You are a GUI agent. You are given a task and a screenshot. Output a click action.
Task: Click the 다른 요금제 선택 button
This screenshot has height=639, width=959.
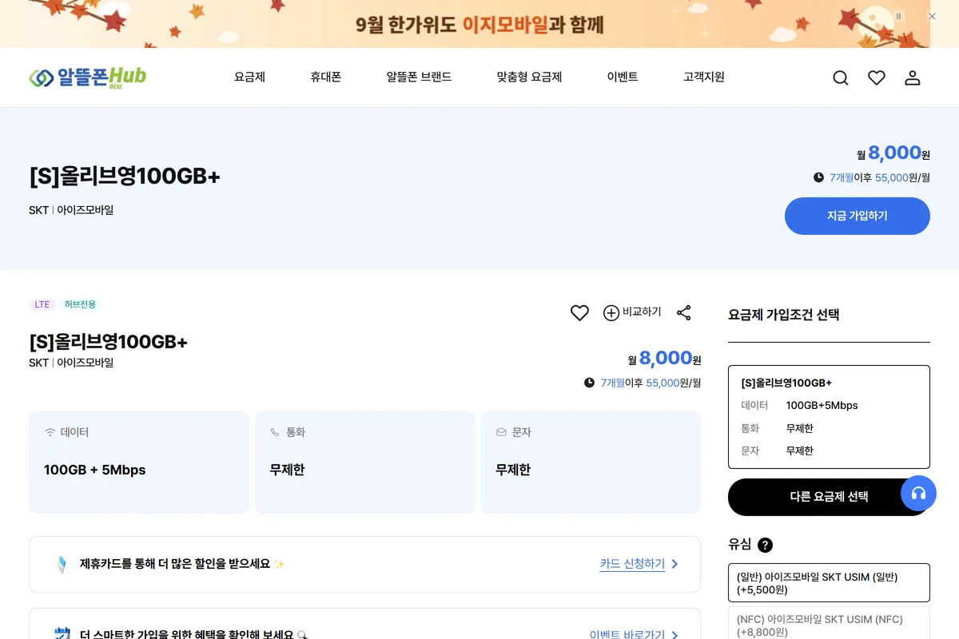pyautogui.click(x=829, y=497)
